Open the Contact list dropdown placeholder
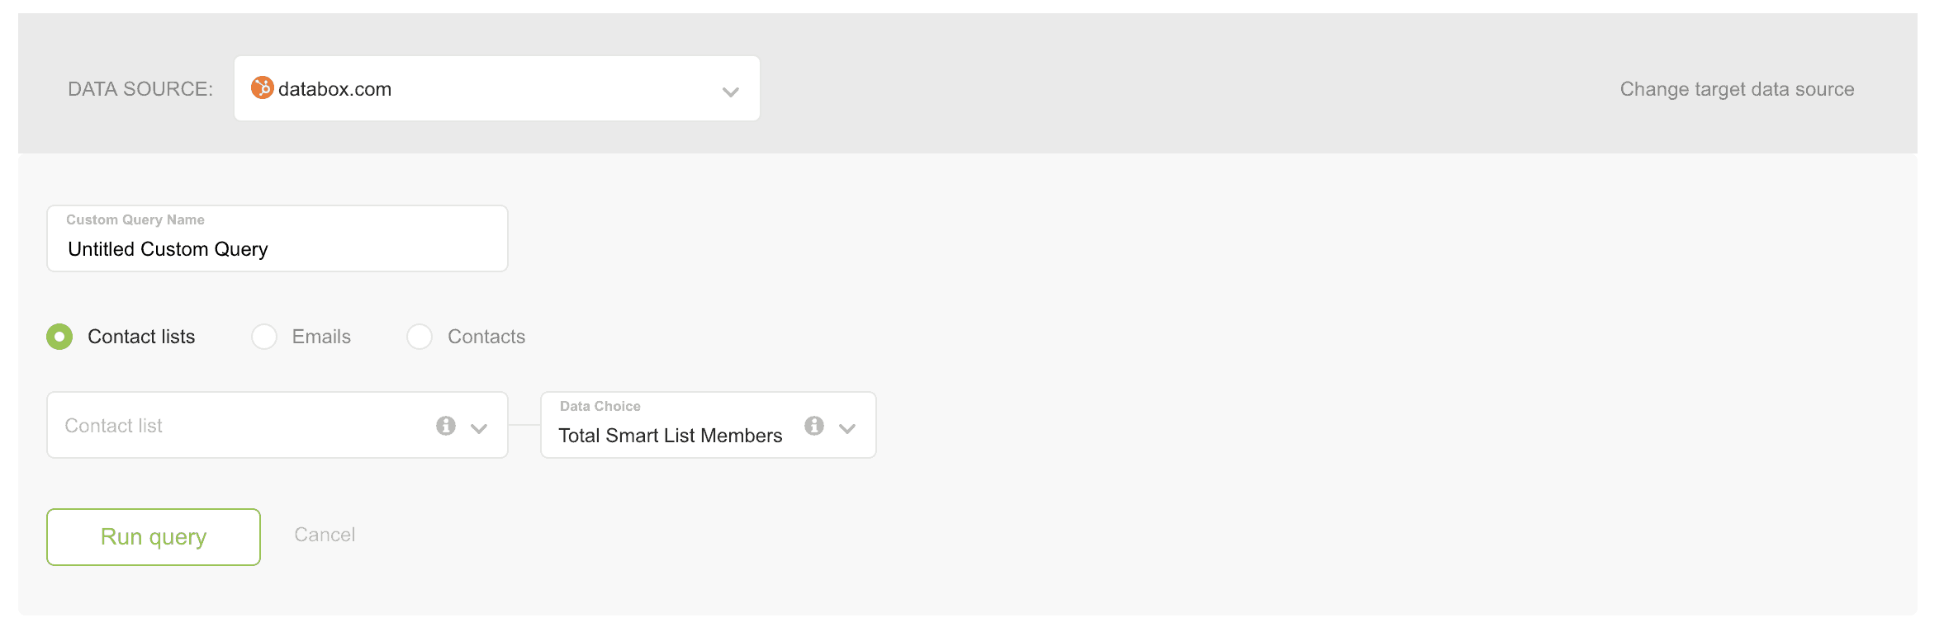 [239, 426]
